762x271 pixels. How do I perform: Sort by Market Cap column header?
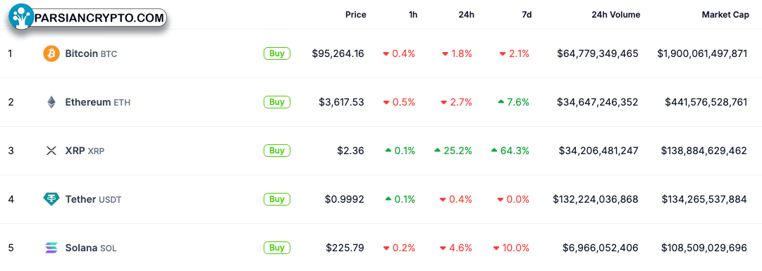[725, 15]
